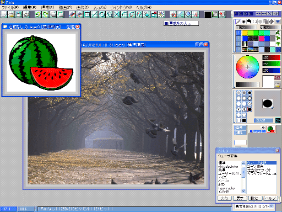Select the rectangle selection tool icon
The width and height of the screenshot is (282, 212).
click(x=87, y=14)
